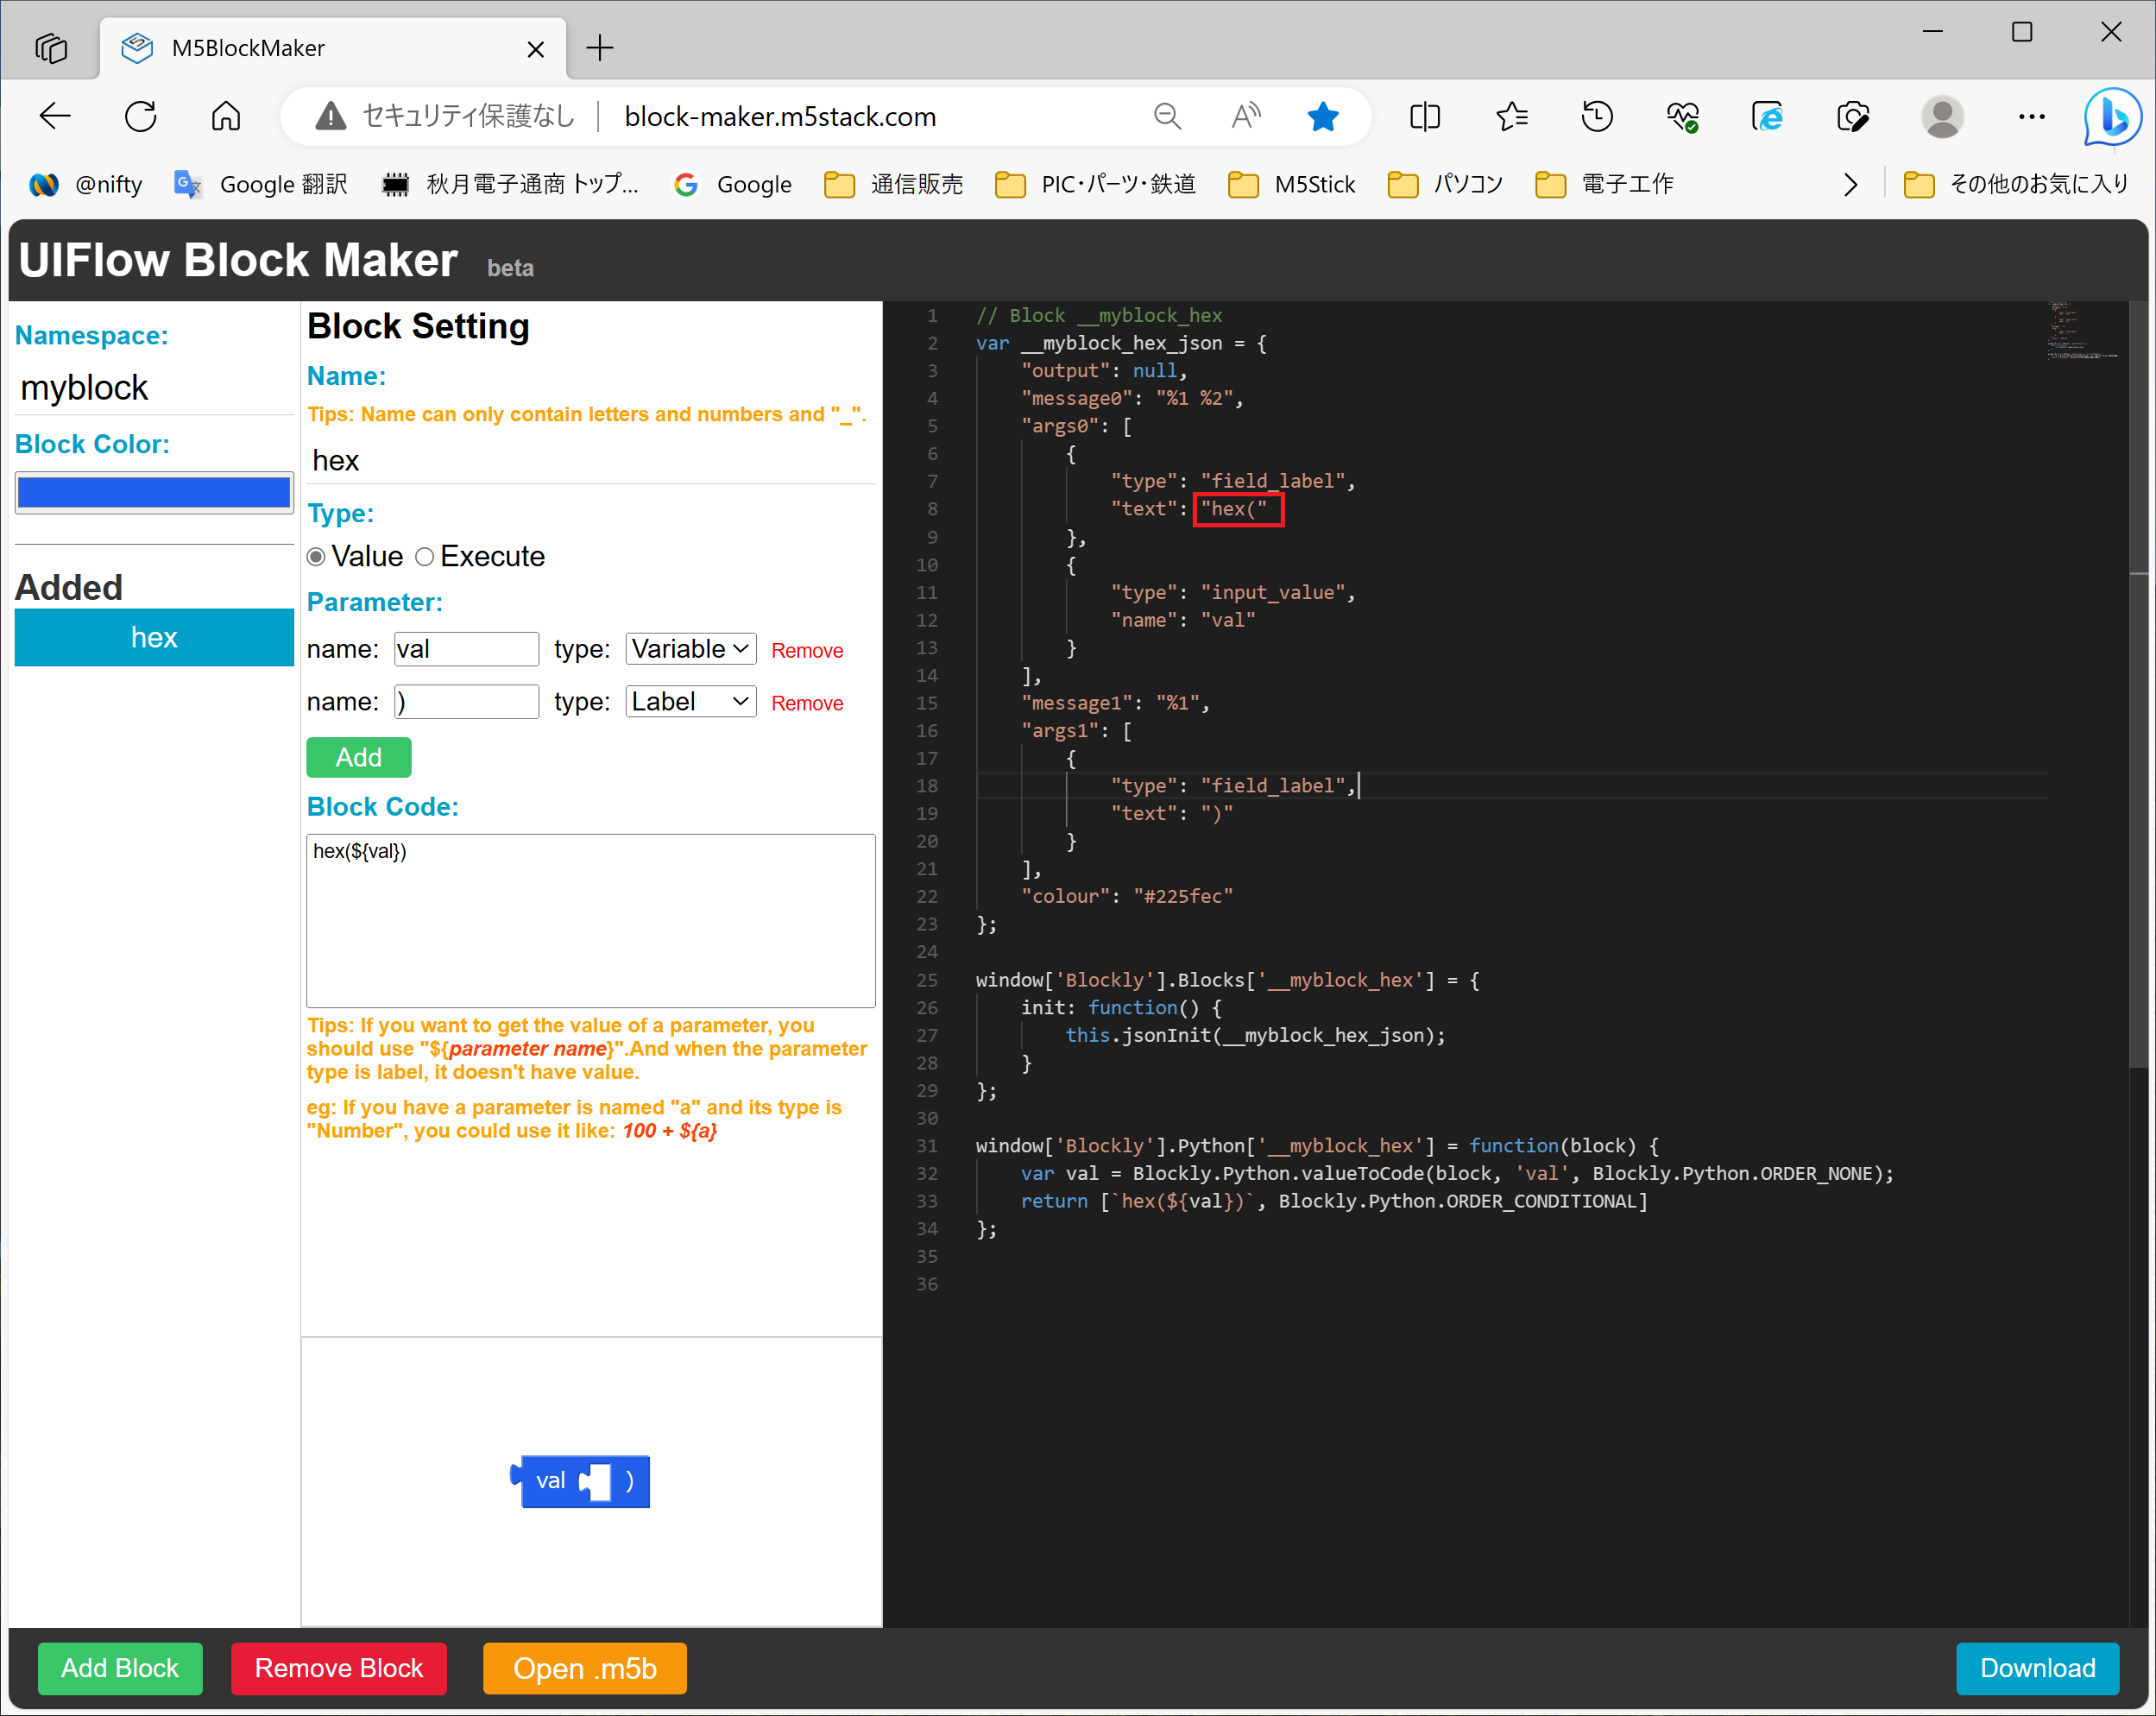This screenshot has height=1716, width=2156.
Task: Click the myblock namespace field
Action: click(x=154, y=388)
